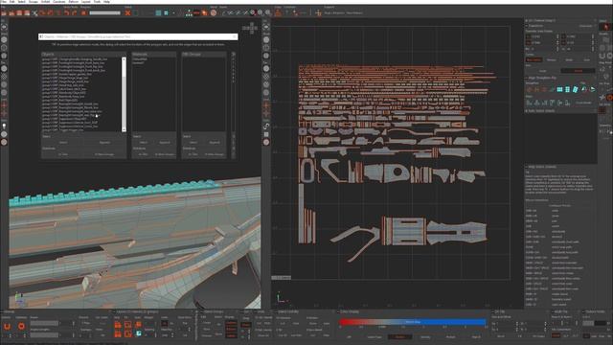Viewport: 613px width, 345px height.
Task: Click the redo arrow icon in top toolbar
Action: pyautogui.click(x=75, y=12)
